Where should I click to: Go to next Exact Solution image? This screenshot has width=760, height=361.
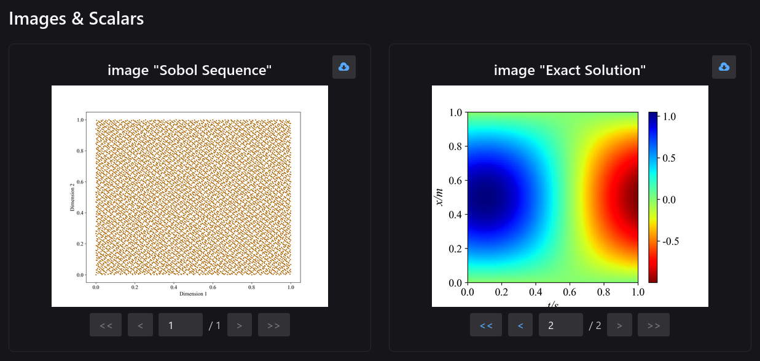coord(619,325)
